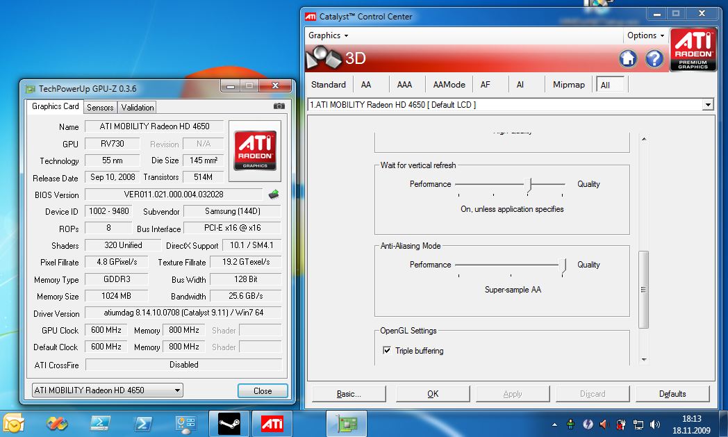Click the Apply button
The height and width of the screenshot is (437, 728).
coord(513,394)
